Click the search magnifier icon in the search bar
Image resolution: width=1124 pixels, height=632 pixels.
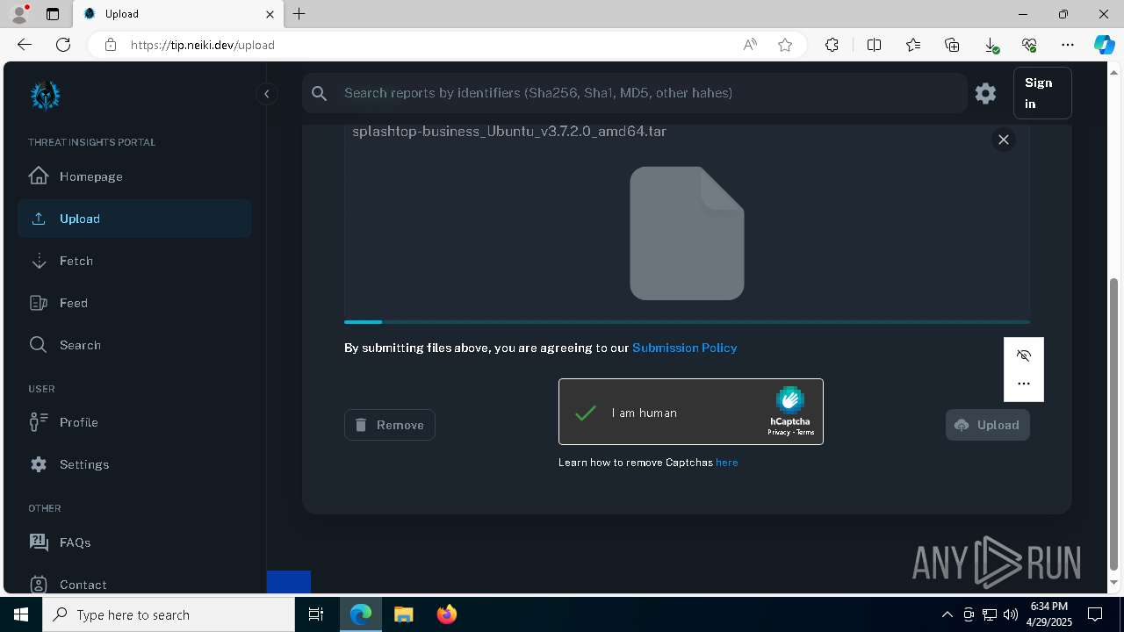[320, 93]
